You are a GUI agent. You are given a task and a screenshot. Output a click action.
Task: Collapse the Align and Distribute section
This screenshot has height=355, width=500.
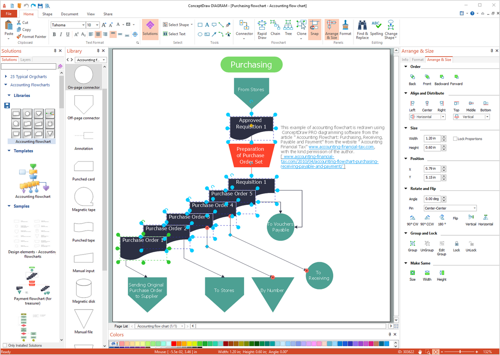click(406, 93)
